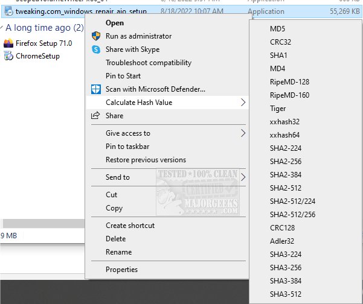
Task: Open Properties from the context menu
Action: point(167,270)
